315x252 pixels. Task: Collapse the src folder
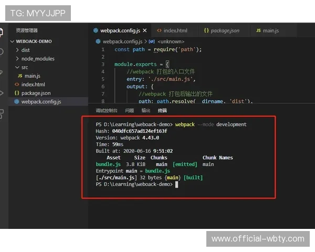[17, 67]
